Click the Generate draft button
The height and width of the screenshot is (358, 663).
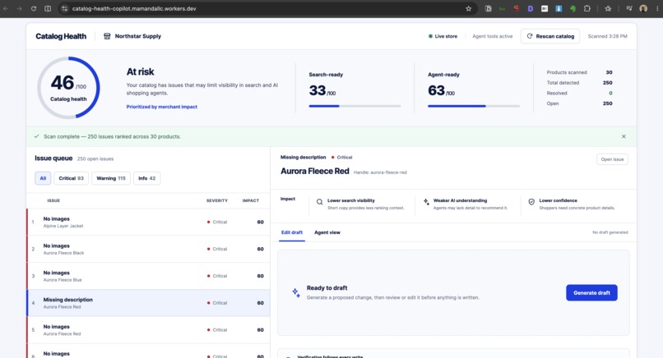(591, 292)
